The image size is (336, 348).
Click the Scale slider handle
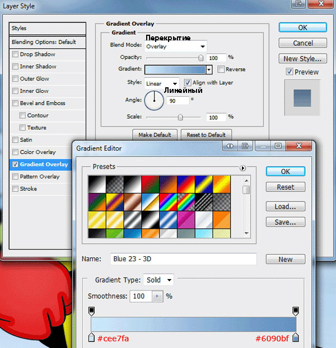pos(180,117)
